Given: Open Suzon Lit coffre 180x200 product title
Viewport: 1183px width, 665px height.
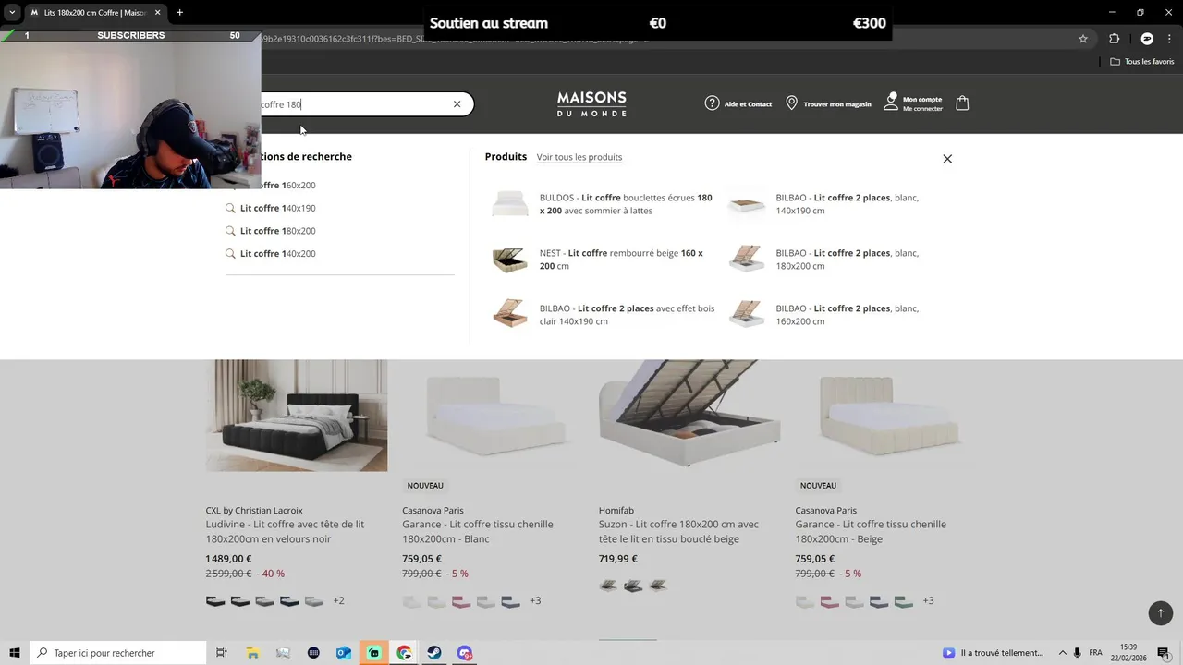Looking at the screenshot, I should [678, 531].
